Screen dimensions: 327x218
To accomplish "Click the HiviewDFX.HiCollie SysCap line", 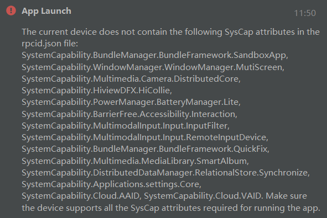I will [x=97, y=91].
